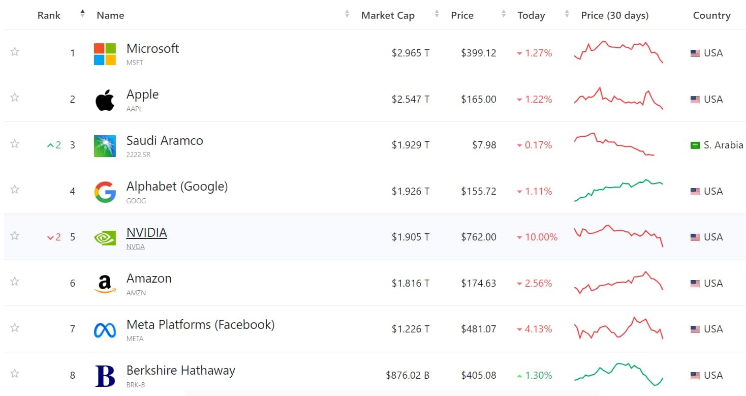Open the Meta Platforms (Facebook) link
Image resolution: width=746 pixels, height=396 pixels.
[x=200, y=325]
